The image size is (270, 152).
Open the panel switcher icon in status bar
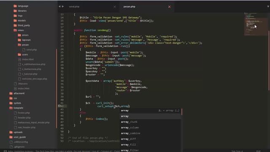(5, 151)
